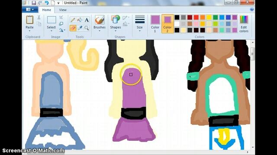
Task: Open the Rotate or flip dropdown
Action: click(62, 30)
